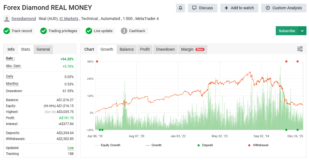
Task: Click the notification bell icon
Action: click(180, 8)
